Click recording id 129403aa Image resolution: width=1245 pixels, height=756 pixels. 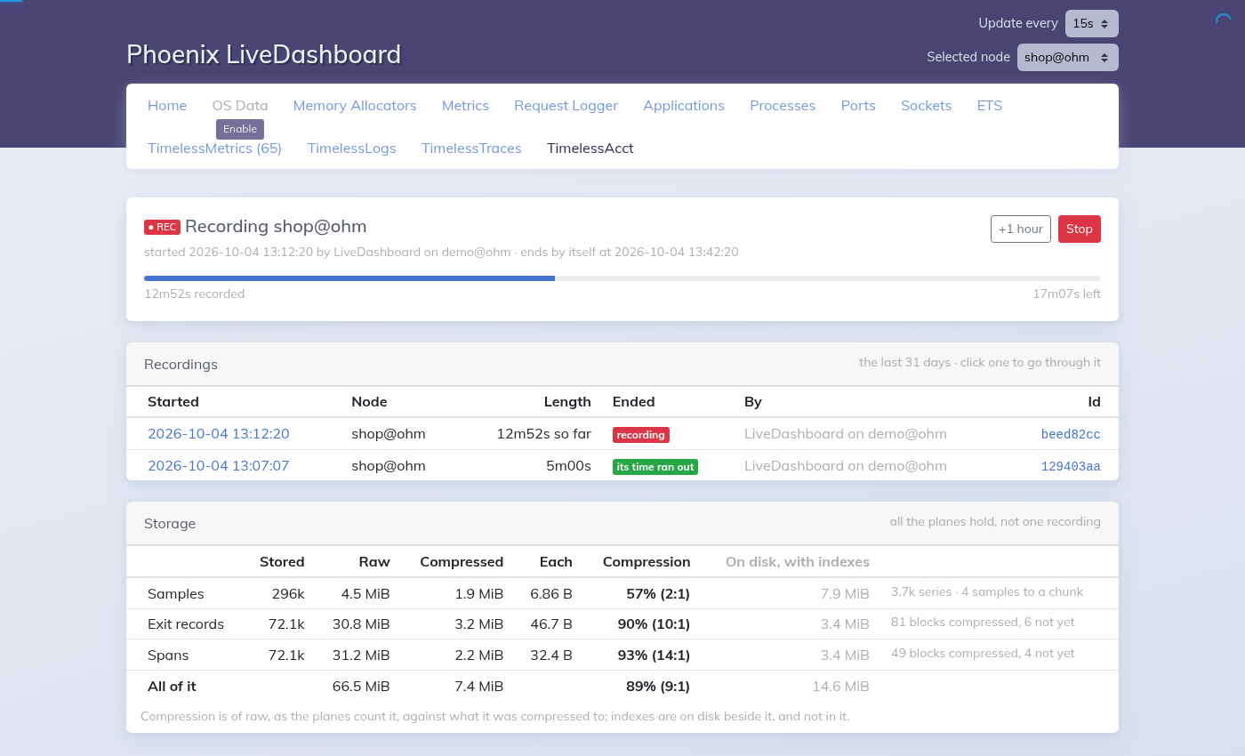1071,466
